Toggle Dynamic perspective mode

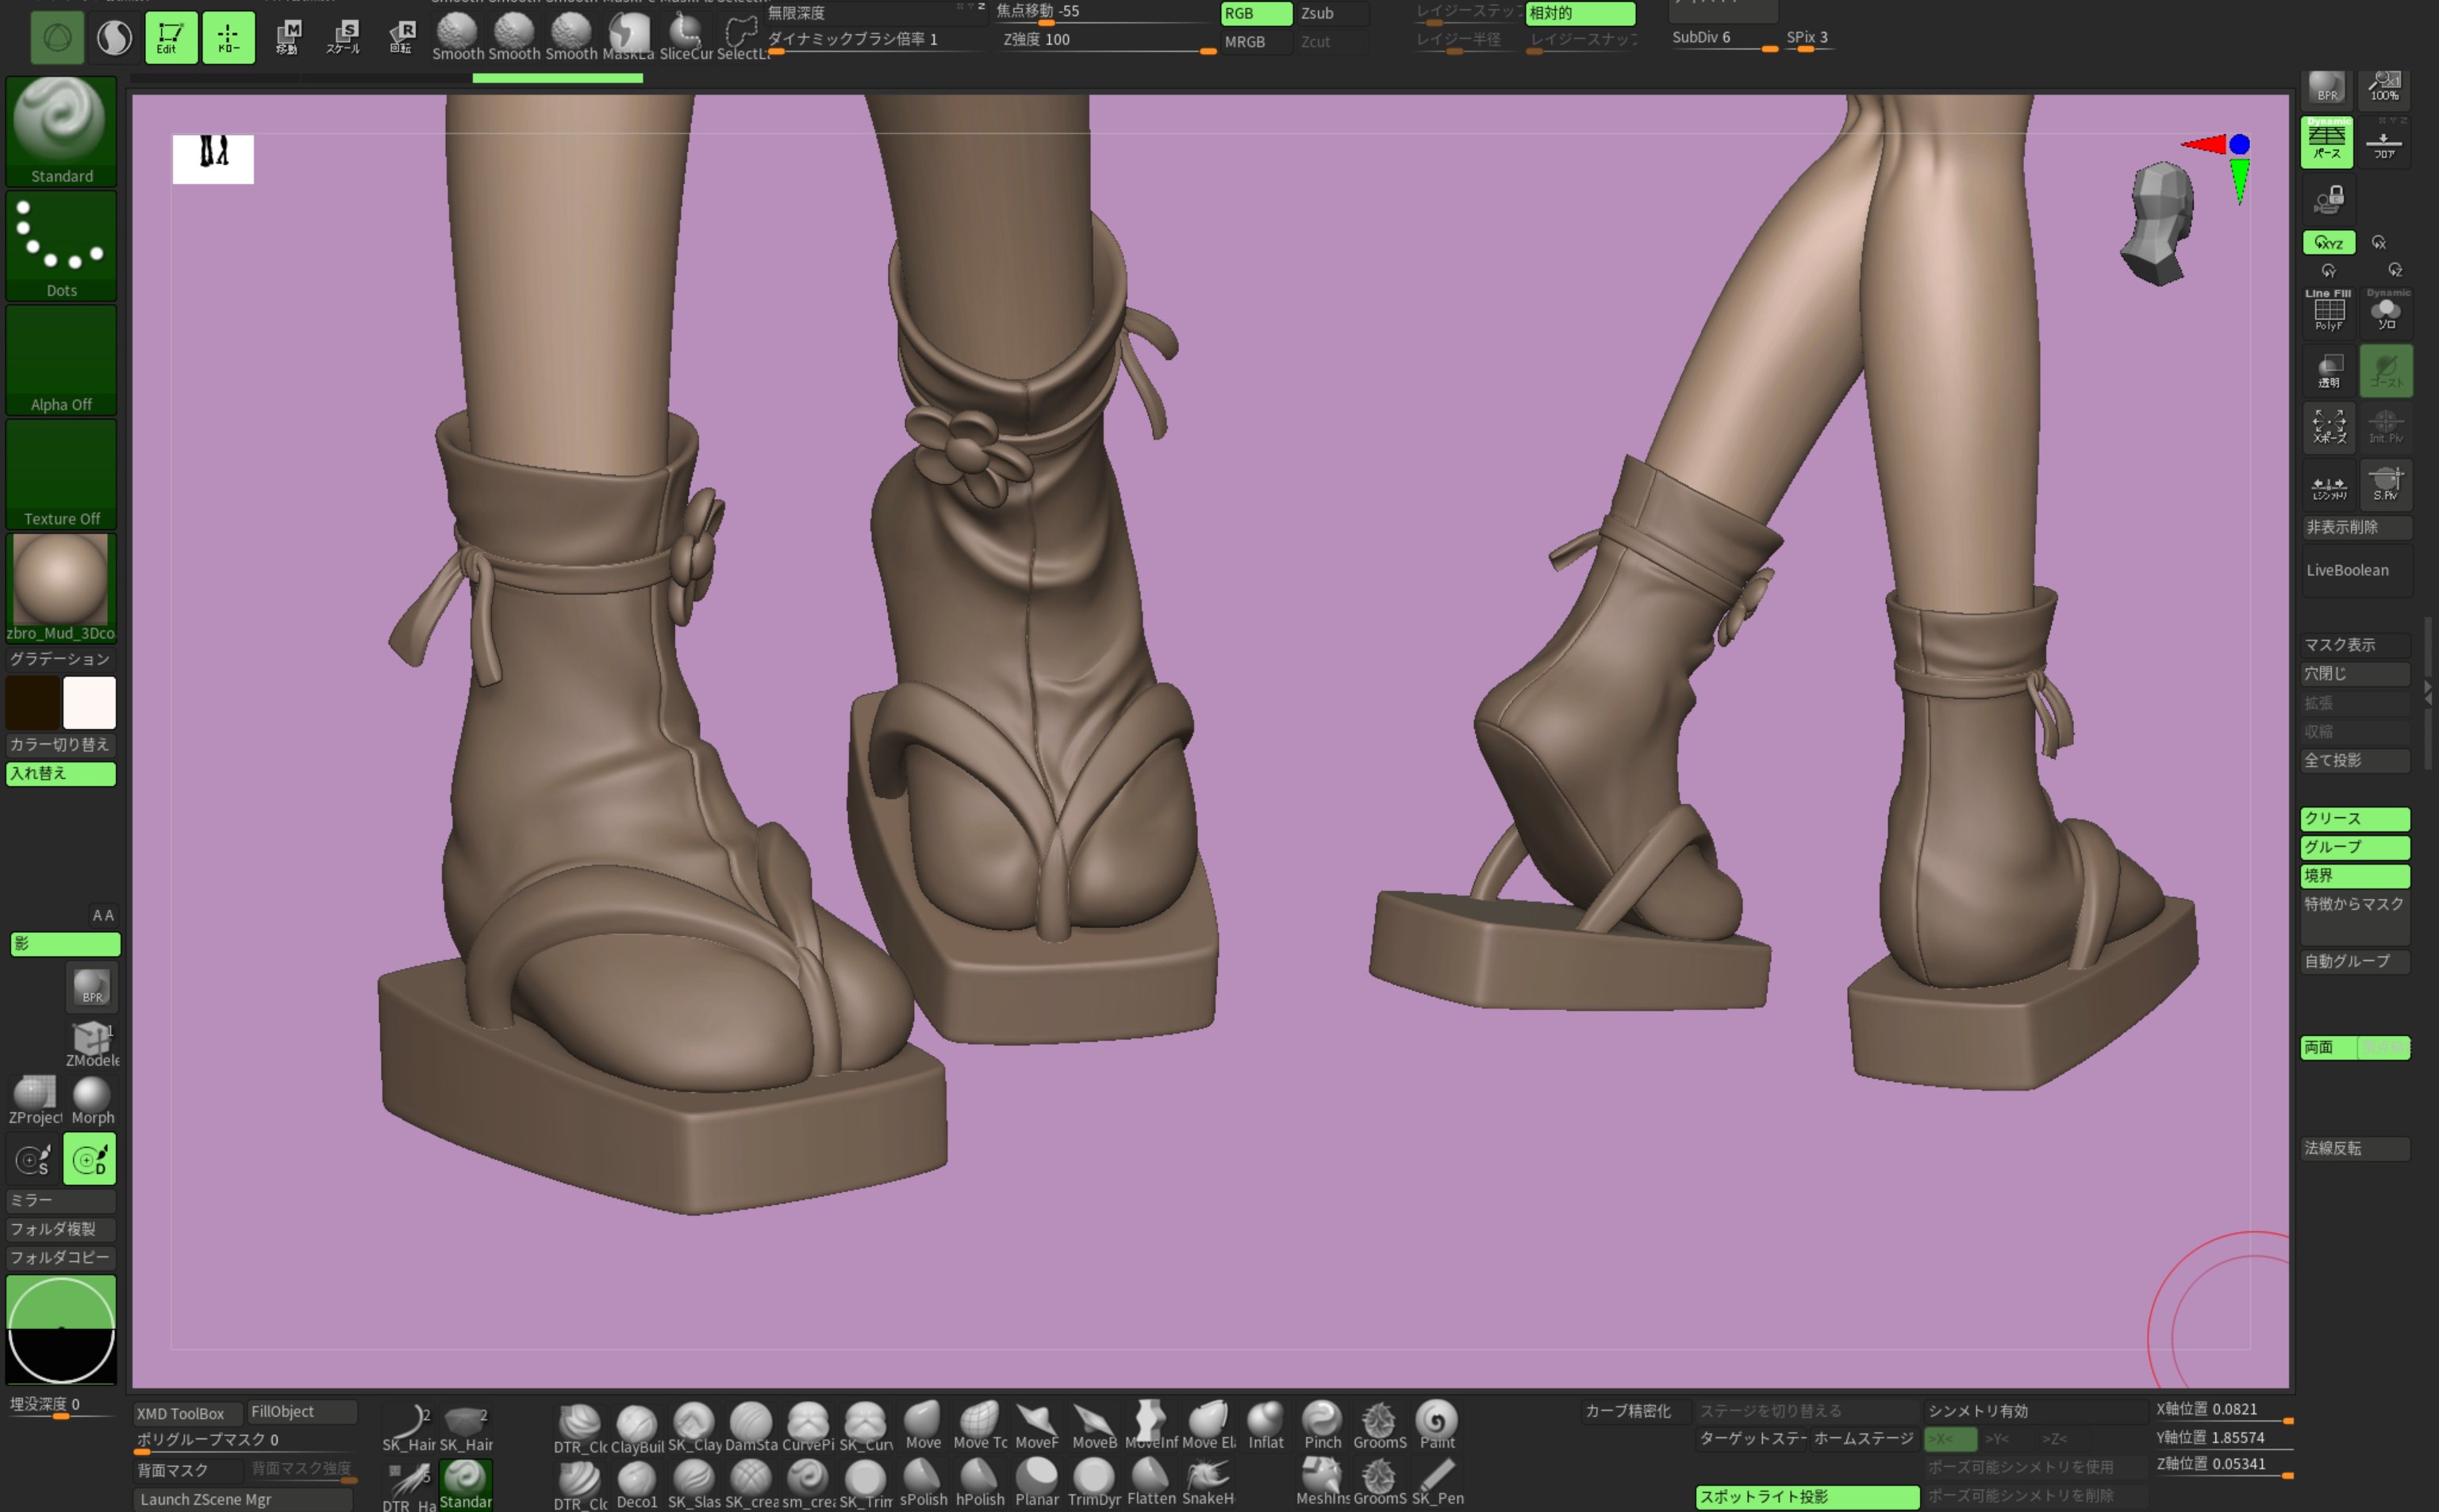tap(2327, 141)
